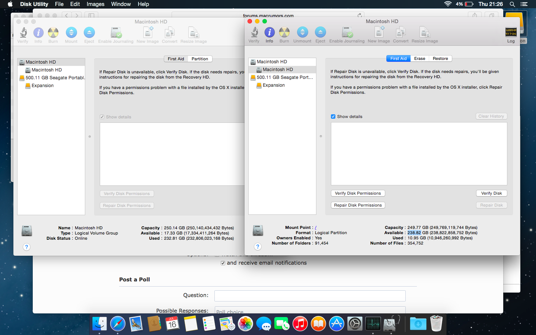Open the Trash in the Dock
This screenshot has width=536, height=335.
[436, 324]
